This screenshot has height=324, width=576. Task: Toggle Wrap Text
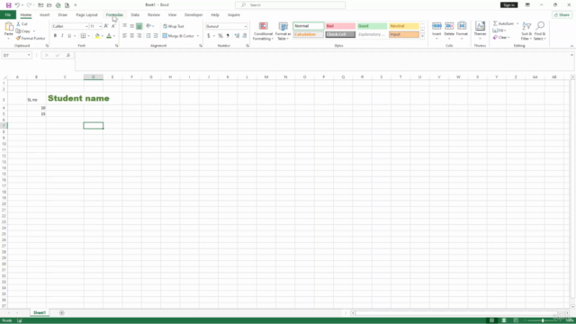[x=174, y=26]
